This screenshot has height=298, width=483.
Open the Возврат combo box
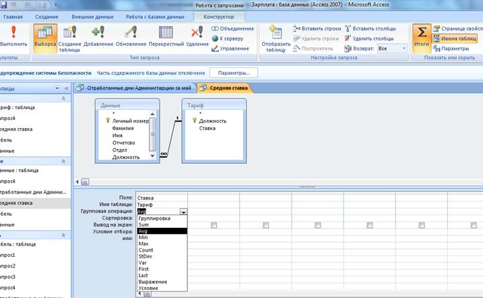[x=392, y=49]
